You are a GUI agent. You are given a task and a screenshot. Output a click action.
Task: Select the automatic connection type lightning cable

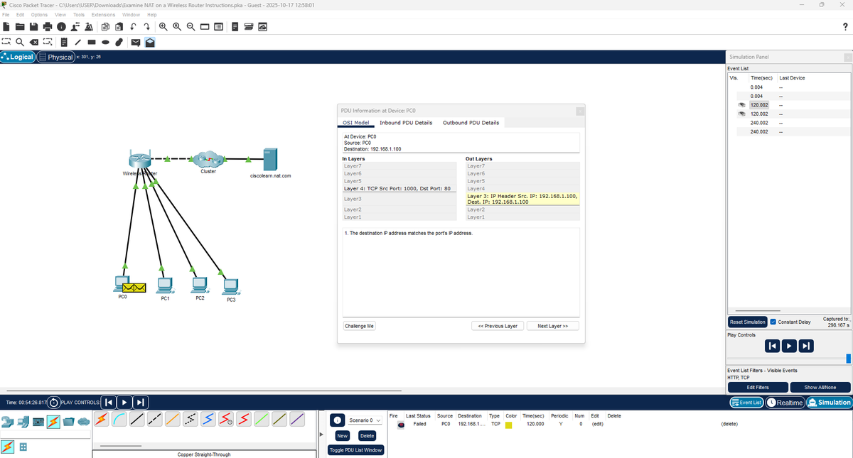pos(102,419)
